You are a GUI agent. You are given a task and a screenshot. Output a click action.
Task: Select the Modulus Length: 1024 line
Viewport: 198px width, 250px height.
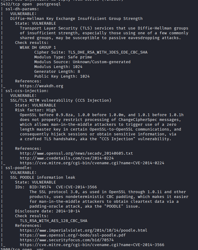(58, 67)
